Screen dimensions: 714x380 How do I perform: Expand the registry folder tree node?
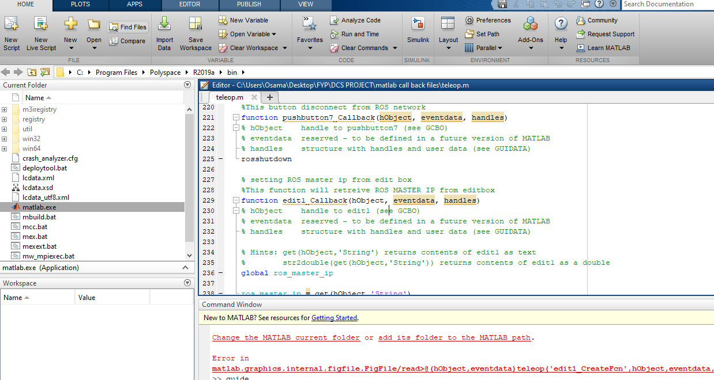coord(5,119)
